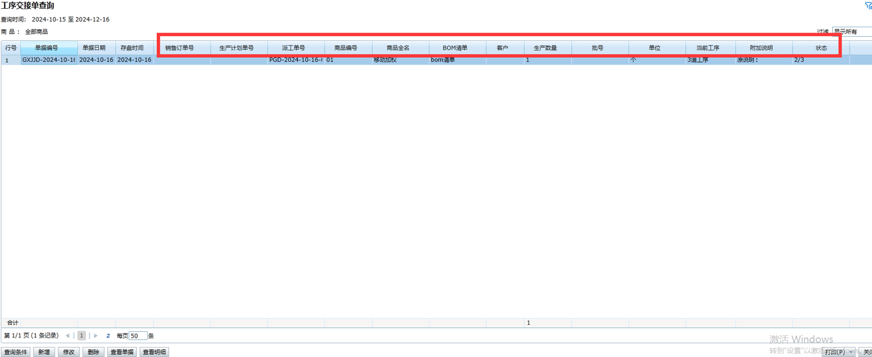
Task: Open the 过滤 显示所有 filter dropdown
Action: click(x=852, y=32)
